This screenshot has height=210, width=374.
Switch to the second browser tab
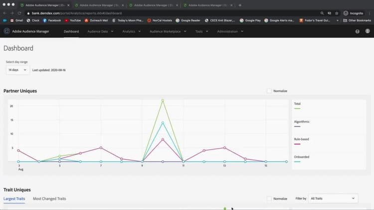99,5
